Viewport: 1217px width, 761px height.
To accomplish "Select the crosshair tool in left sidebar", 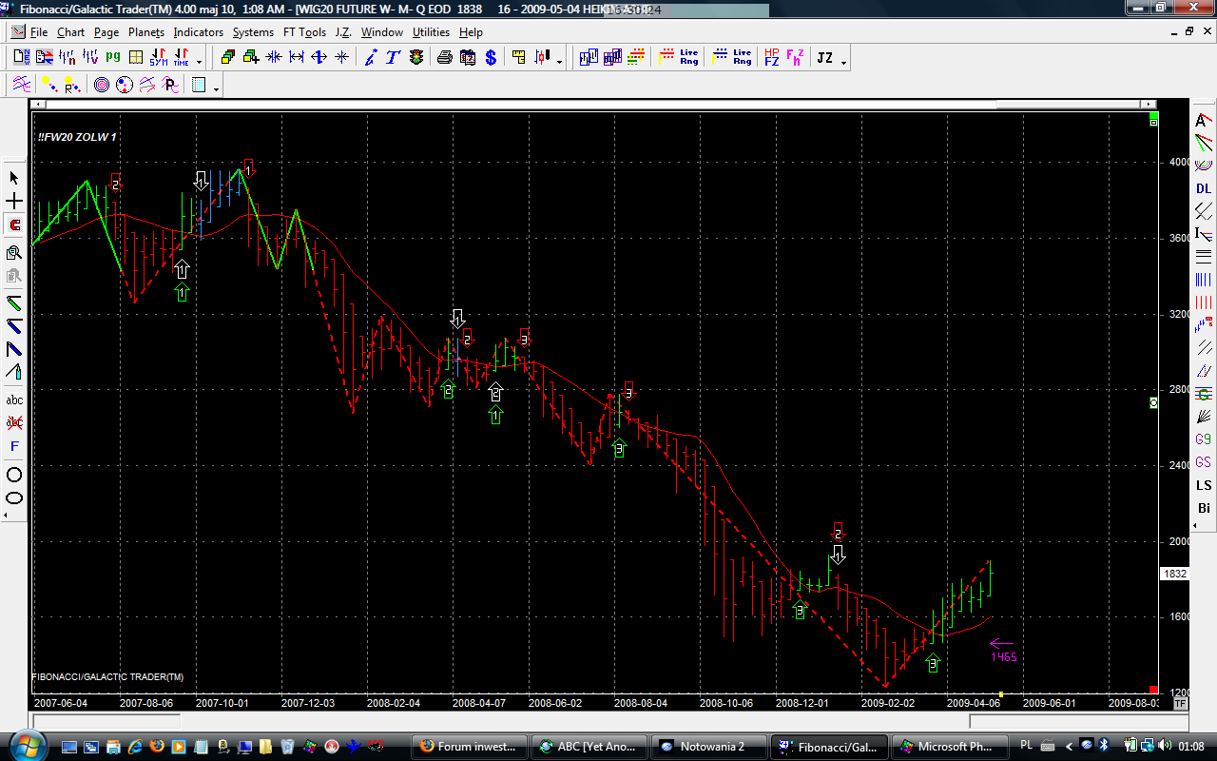I will click(x=14, y=202).
